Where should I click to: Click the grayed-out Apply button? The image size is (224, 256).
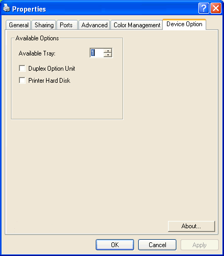pyautogui.click(x=199, y=244)
